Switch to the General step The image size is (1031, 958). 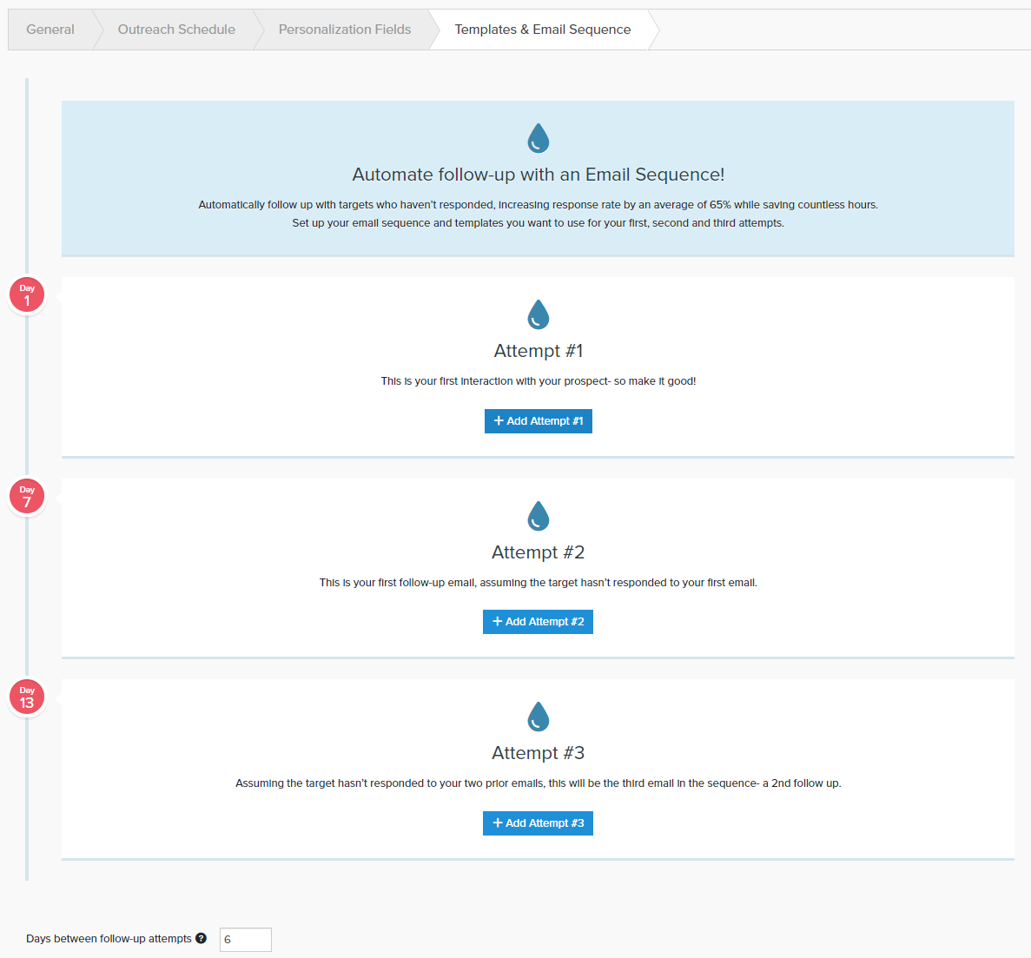50,29
